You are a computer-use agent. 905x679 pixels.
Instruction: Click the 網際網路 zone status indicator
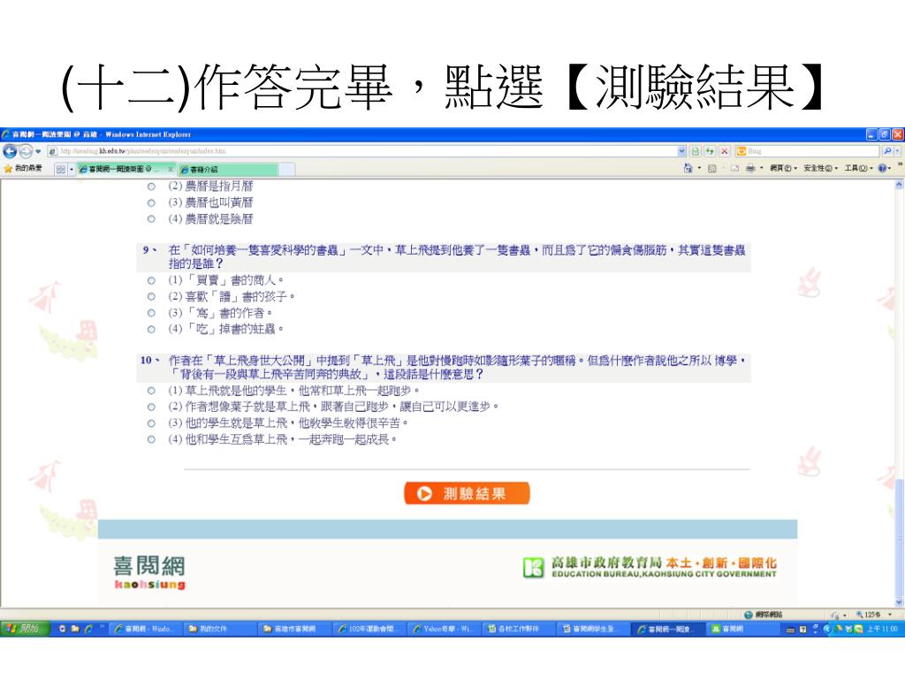click(x=763, y=614)
